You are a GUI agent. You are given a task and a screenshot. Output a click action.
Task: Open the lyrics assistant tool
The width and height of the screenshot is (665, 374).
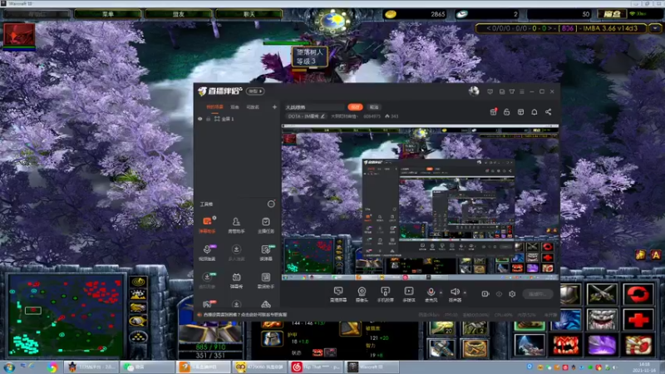coord(265,280)
